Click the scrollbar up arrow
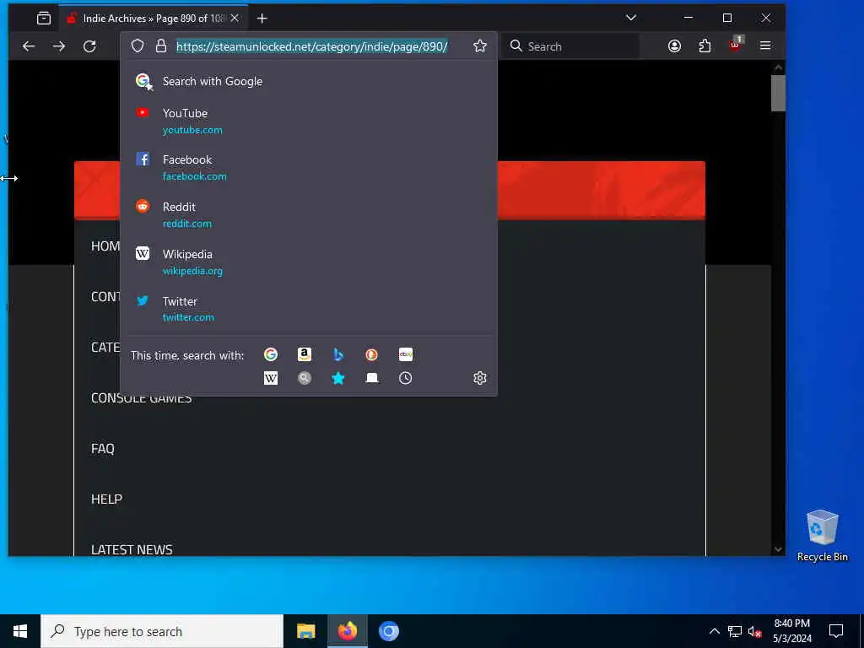The image size is (864, 648). pyautogui.click(x=778, y=67)
